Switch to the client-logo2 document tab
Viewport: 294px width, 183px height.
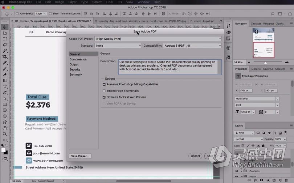tap(204, 21)
